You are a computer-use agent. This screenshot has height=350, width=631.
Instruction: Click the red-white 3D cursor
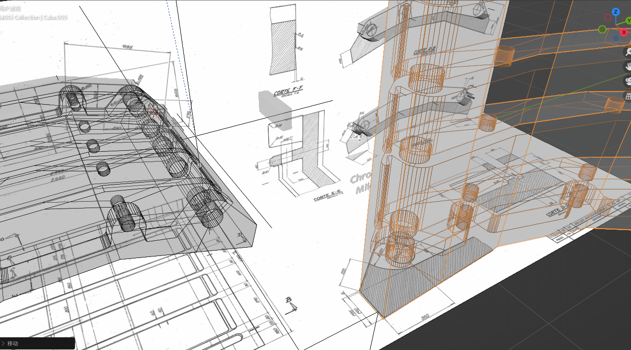153,112
